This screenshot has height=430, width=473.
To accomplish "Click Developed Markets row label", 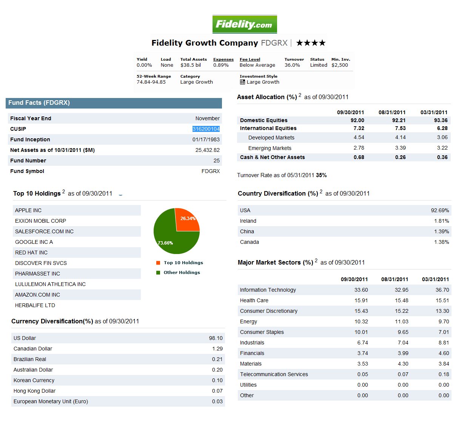I will pos(271,138).
